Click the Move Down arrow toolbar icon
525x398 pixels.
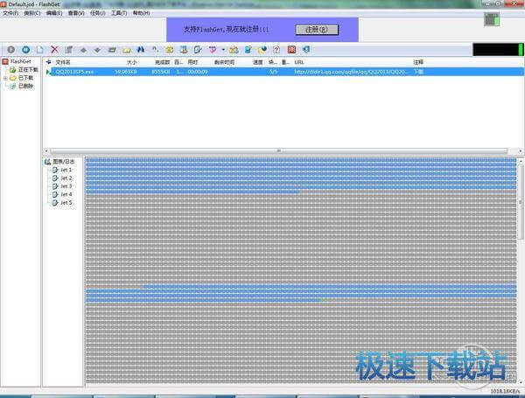(x=97, y=50)
